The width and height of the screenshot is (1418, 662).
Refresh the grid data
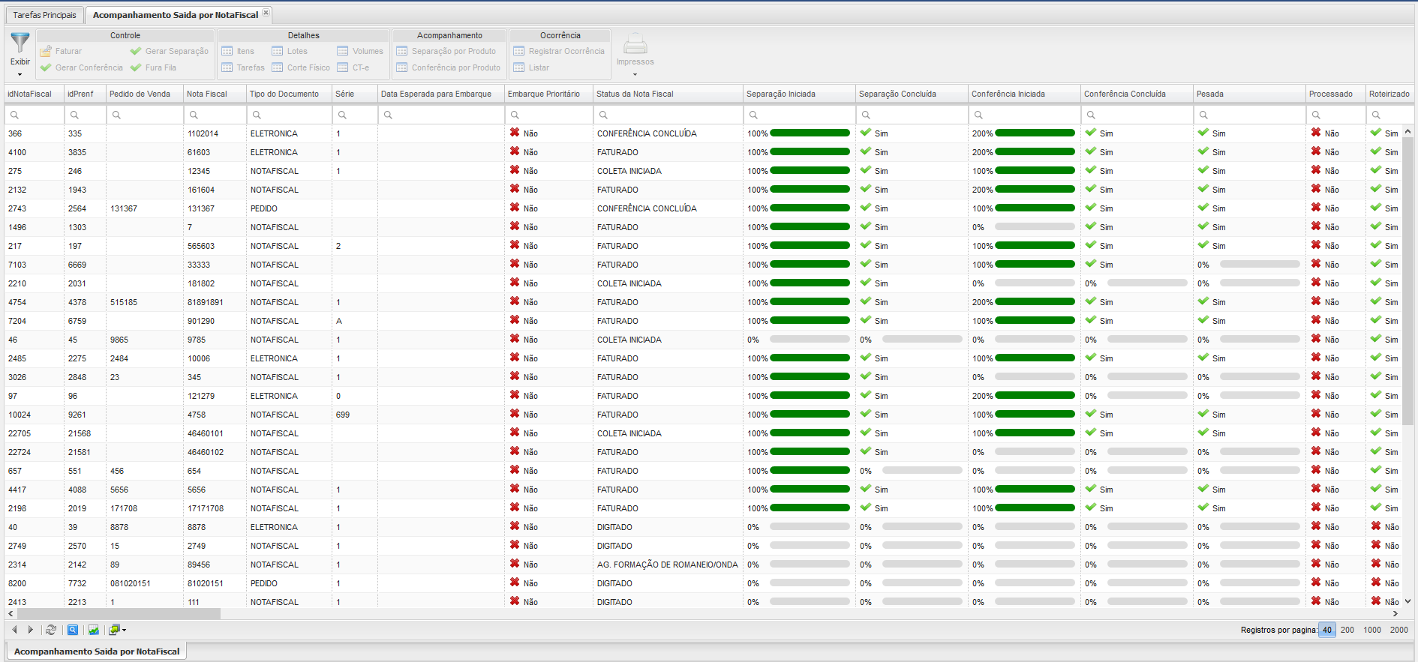51,630
